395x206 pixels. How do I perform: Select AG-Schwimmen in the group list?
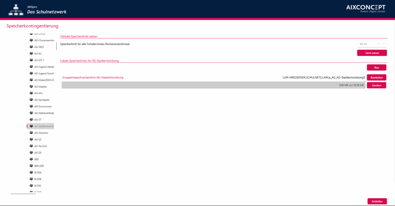click(x=43, y=106)
